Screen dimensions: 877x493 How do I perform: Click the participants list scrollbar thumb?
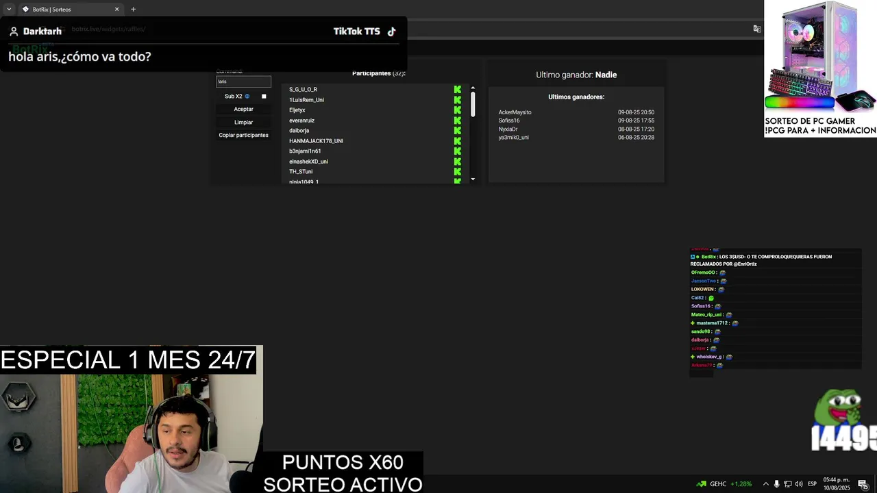point(473,104)
